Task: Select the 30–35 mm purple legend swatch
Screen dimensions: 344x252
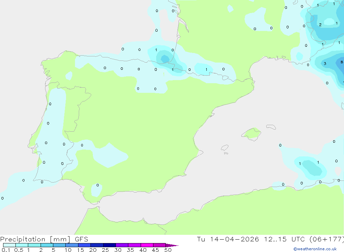Action: click(x=122, y=245)
